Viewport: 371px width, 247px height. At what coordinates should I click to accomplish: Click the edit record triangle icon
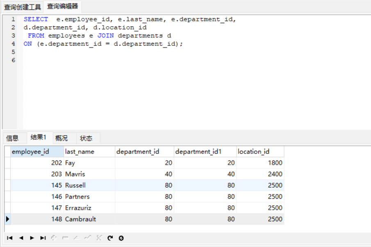tap(76, 238)
